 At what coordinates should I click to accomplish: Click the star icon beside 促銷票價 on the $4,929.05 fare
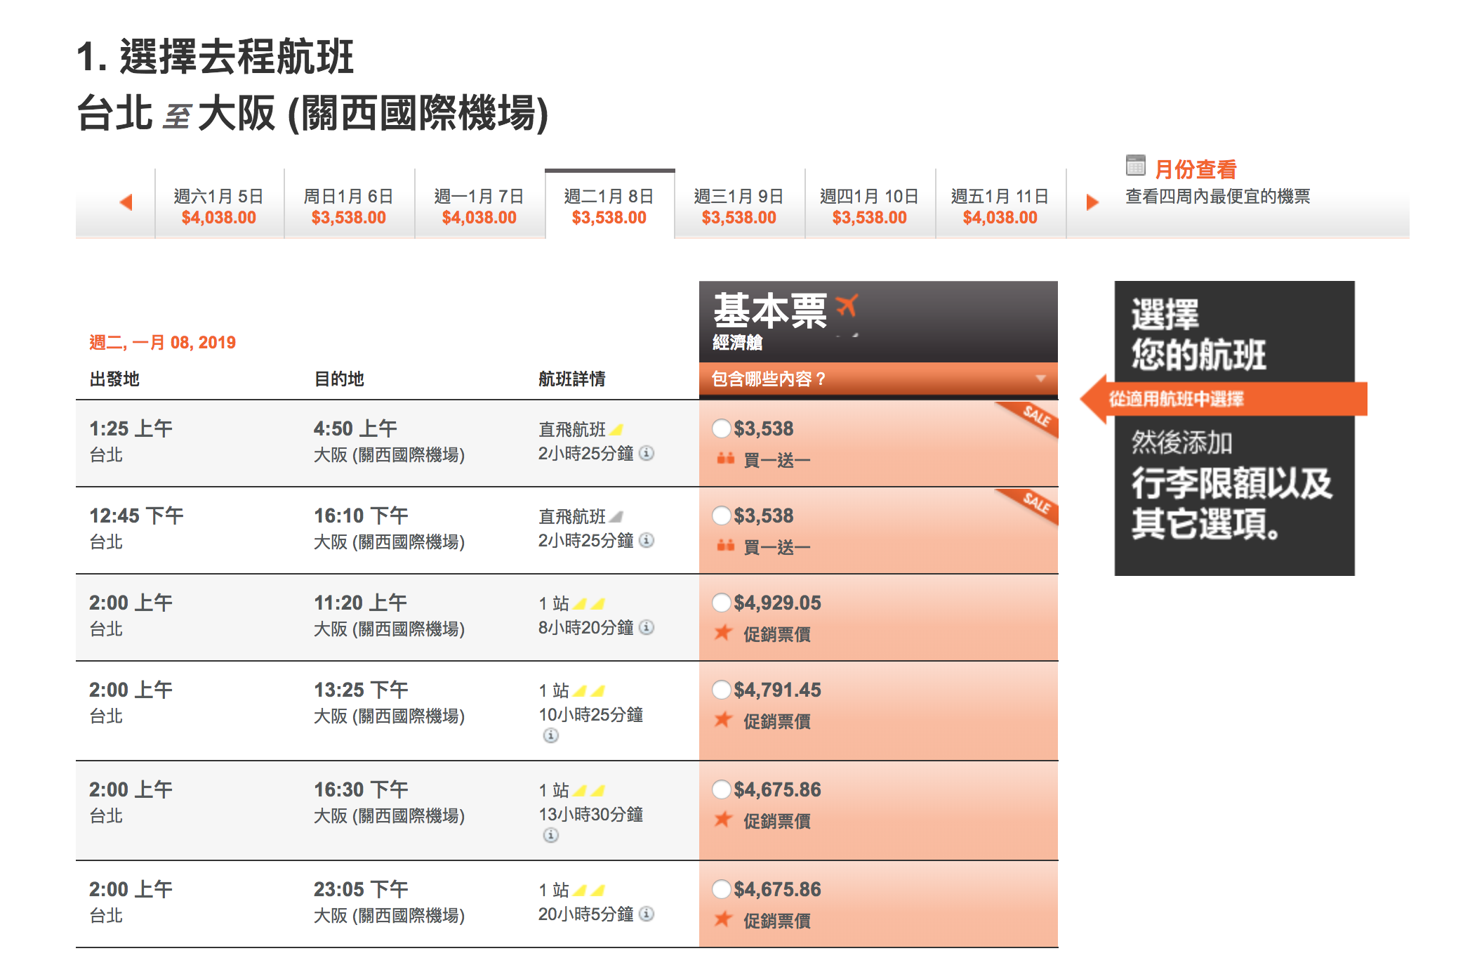click(x=724, y=634)
